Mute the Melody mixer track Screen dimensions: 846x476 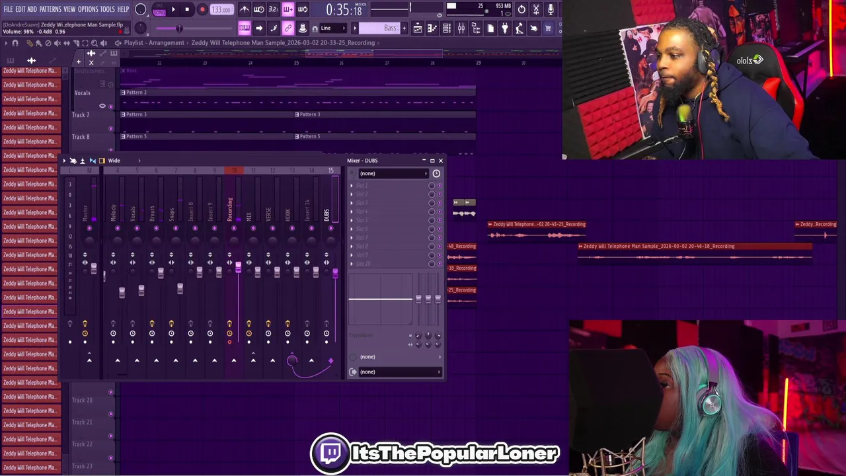[118, 228]
